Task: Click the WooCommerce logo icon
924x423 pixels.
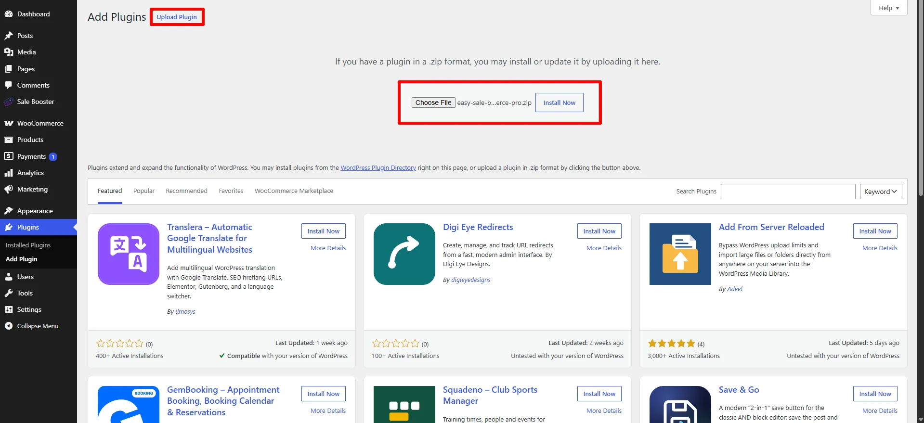Action: (x=9, y=123)
